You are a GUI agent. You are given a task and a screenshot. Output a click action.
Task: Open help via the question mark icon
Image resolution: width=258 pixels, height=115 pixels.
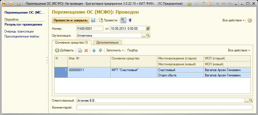(250, 20)
